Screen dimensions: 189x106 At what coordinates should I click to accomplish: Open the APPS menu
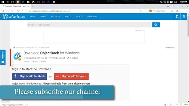pos(32,16)
